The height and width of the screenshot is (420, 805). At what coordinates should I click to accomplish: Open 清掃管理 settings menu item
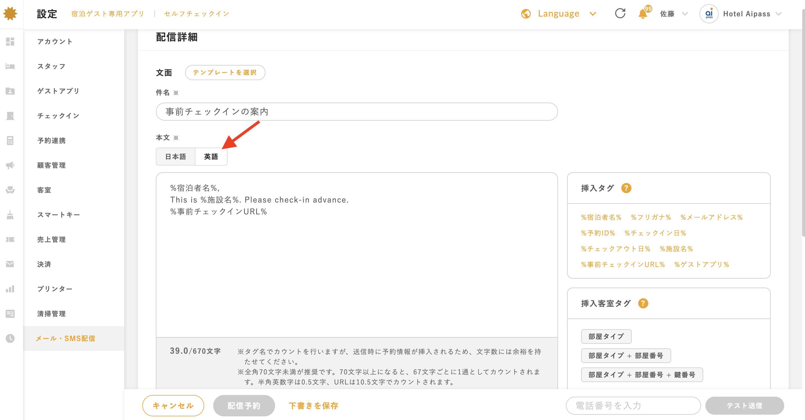tap(51, 313)
